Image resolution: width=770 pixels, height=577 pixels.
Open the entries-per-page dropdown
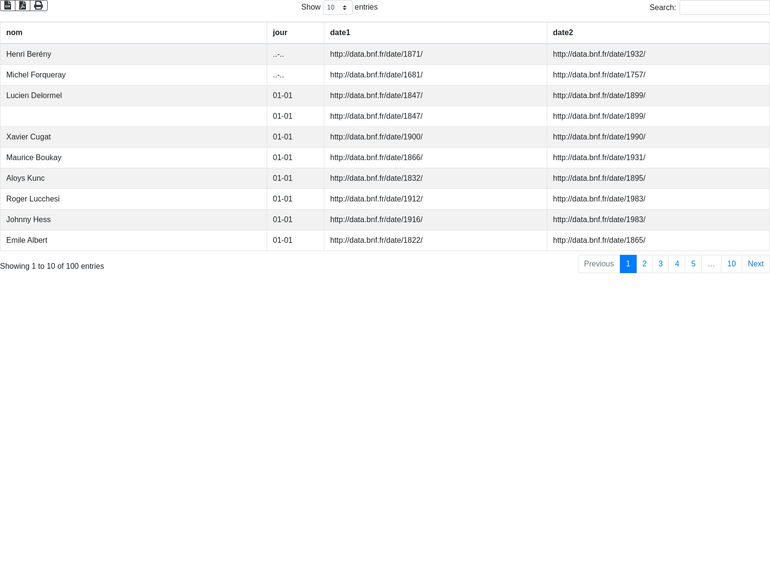tap(337, 8)
